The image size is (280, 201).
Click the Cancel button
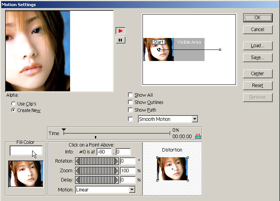pos(258,30)
